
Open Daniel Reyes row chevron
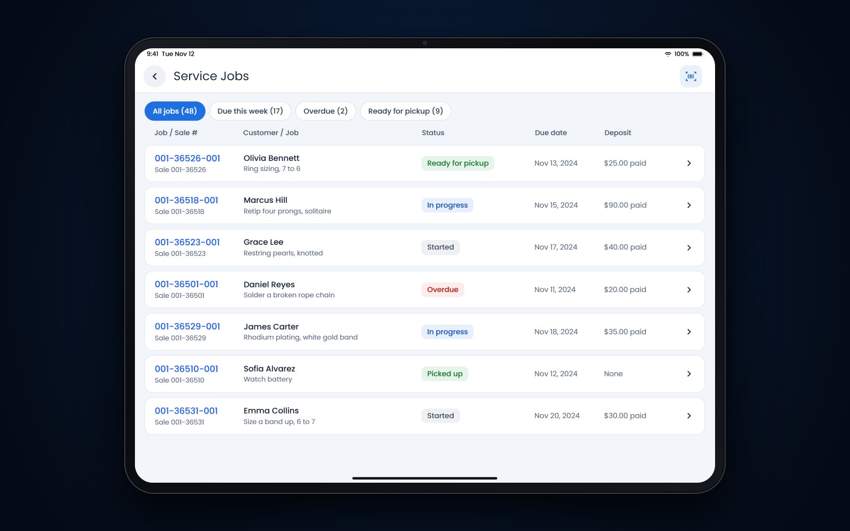click(x=689, y=290)
